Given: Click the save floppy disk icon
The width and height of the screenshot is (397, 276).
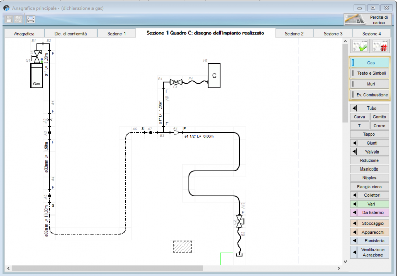Looking at the screenshot, I should click(9, 19).
